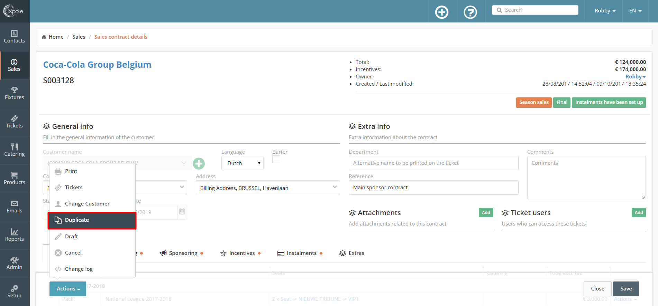Open the Products sidebar section
This screenshot has width=658, height=306.
[x=15, y=179]
